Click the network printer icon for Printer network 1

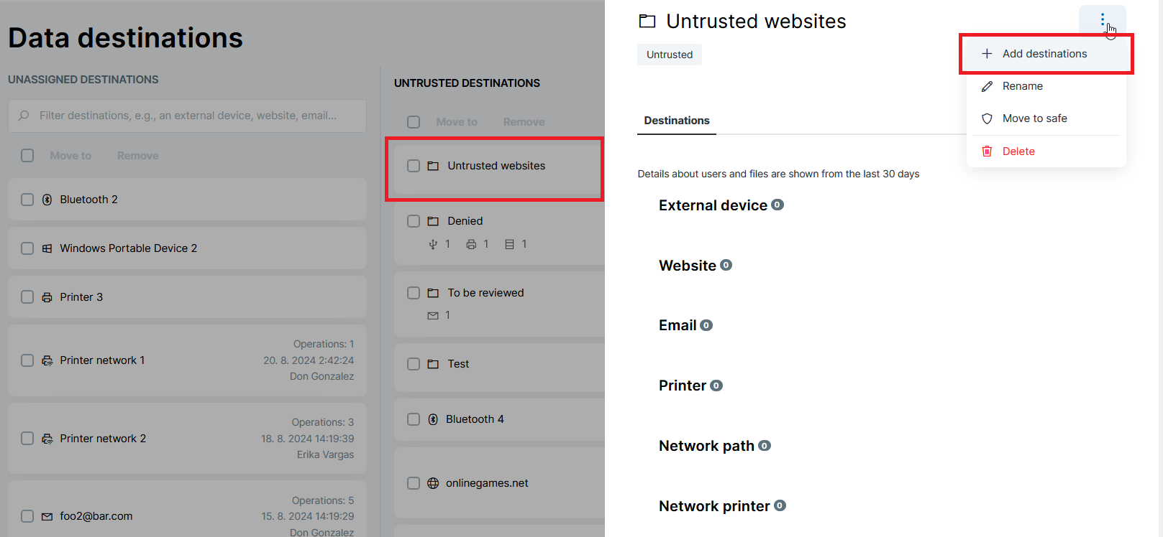click(x=47, y=360)
